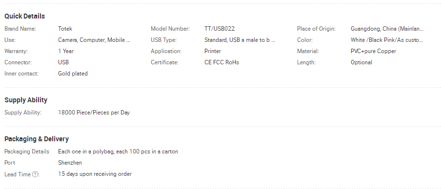
Task: Click the 15 days upon receiving order text
Action: tap(95, 174)
